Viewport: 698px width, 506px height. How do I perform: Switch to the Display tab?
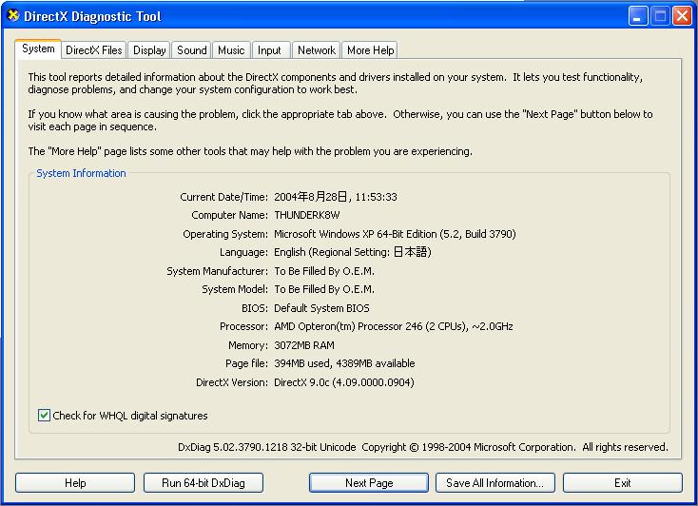click(x=149, y=50)
